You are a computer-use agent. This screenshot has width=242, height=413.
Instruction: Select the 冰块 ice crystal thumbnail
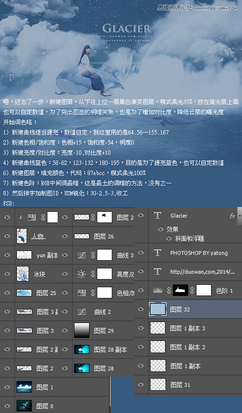pyautogui.click(x=22, y=274)
